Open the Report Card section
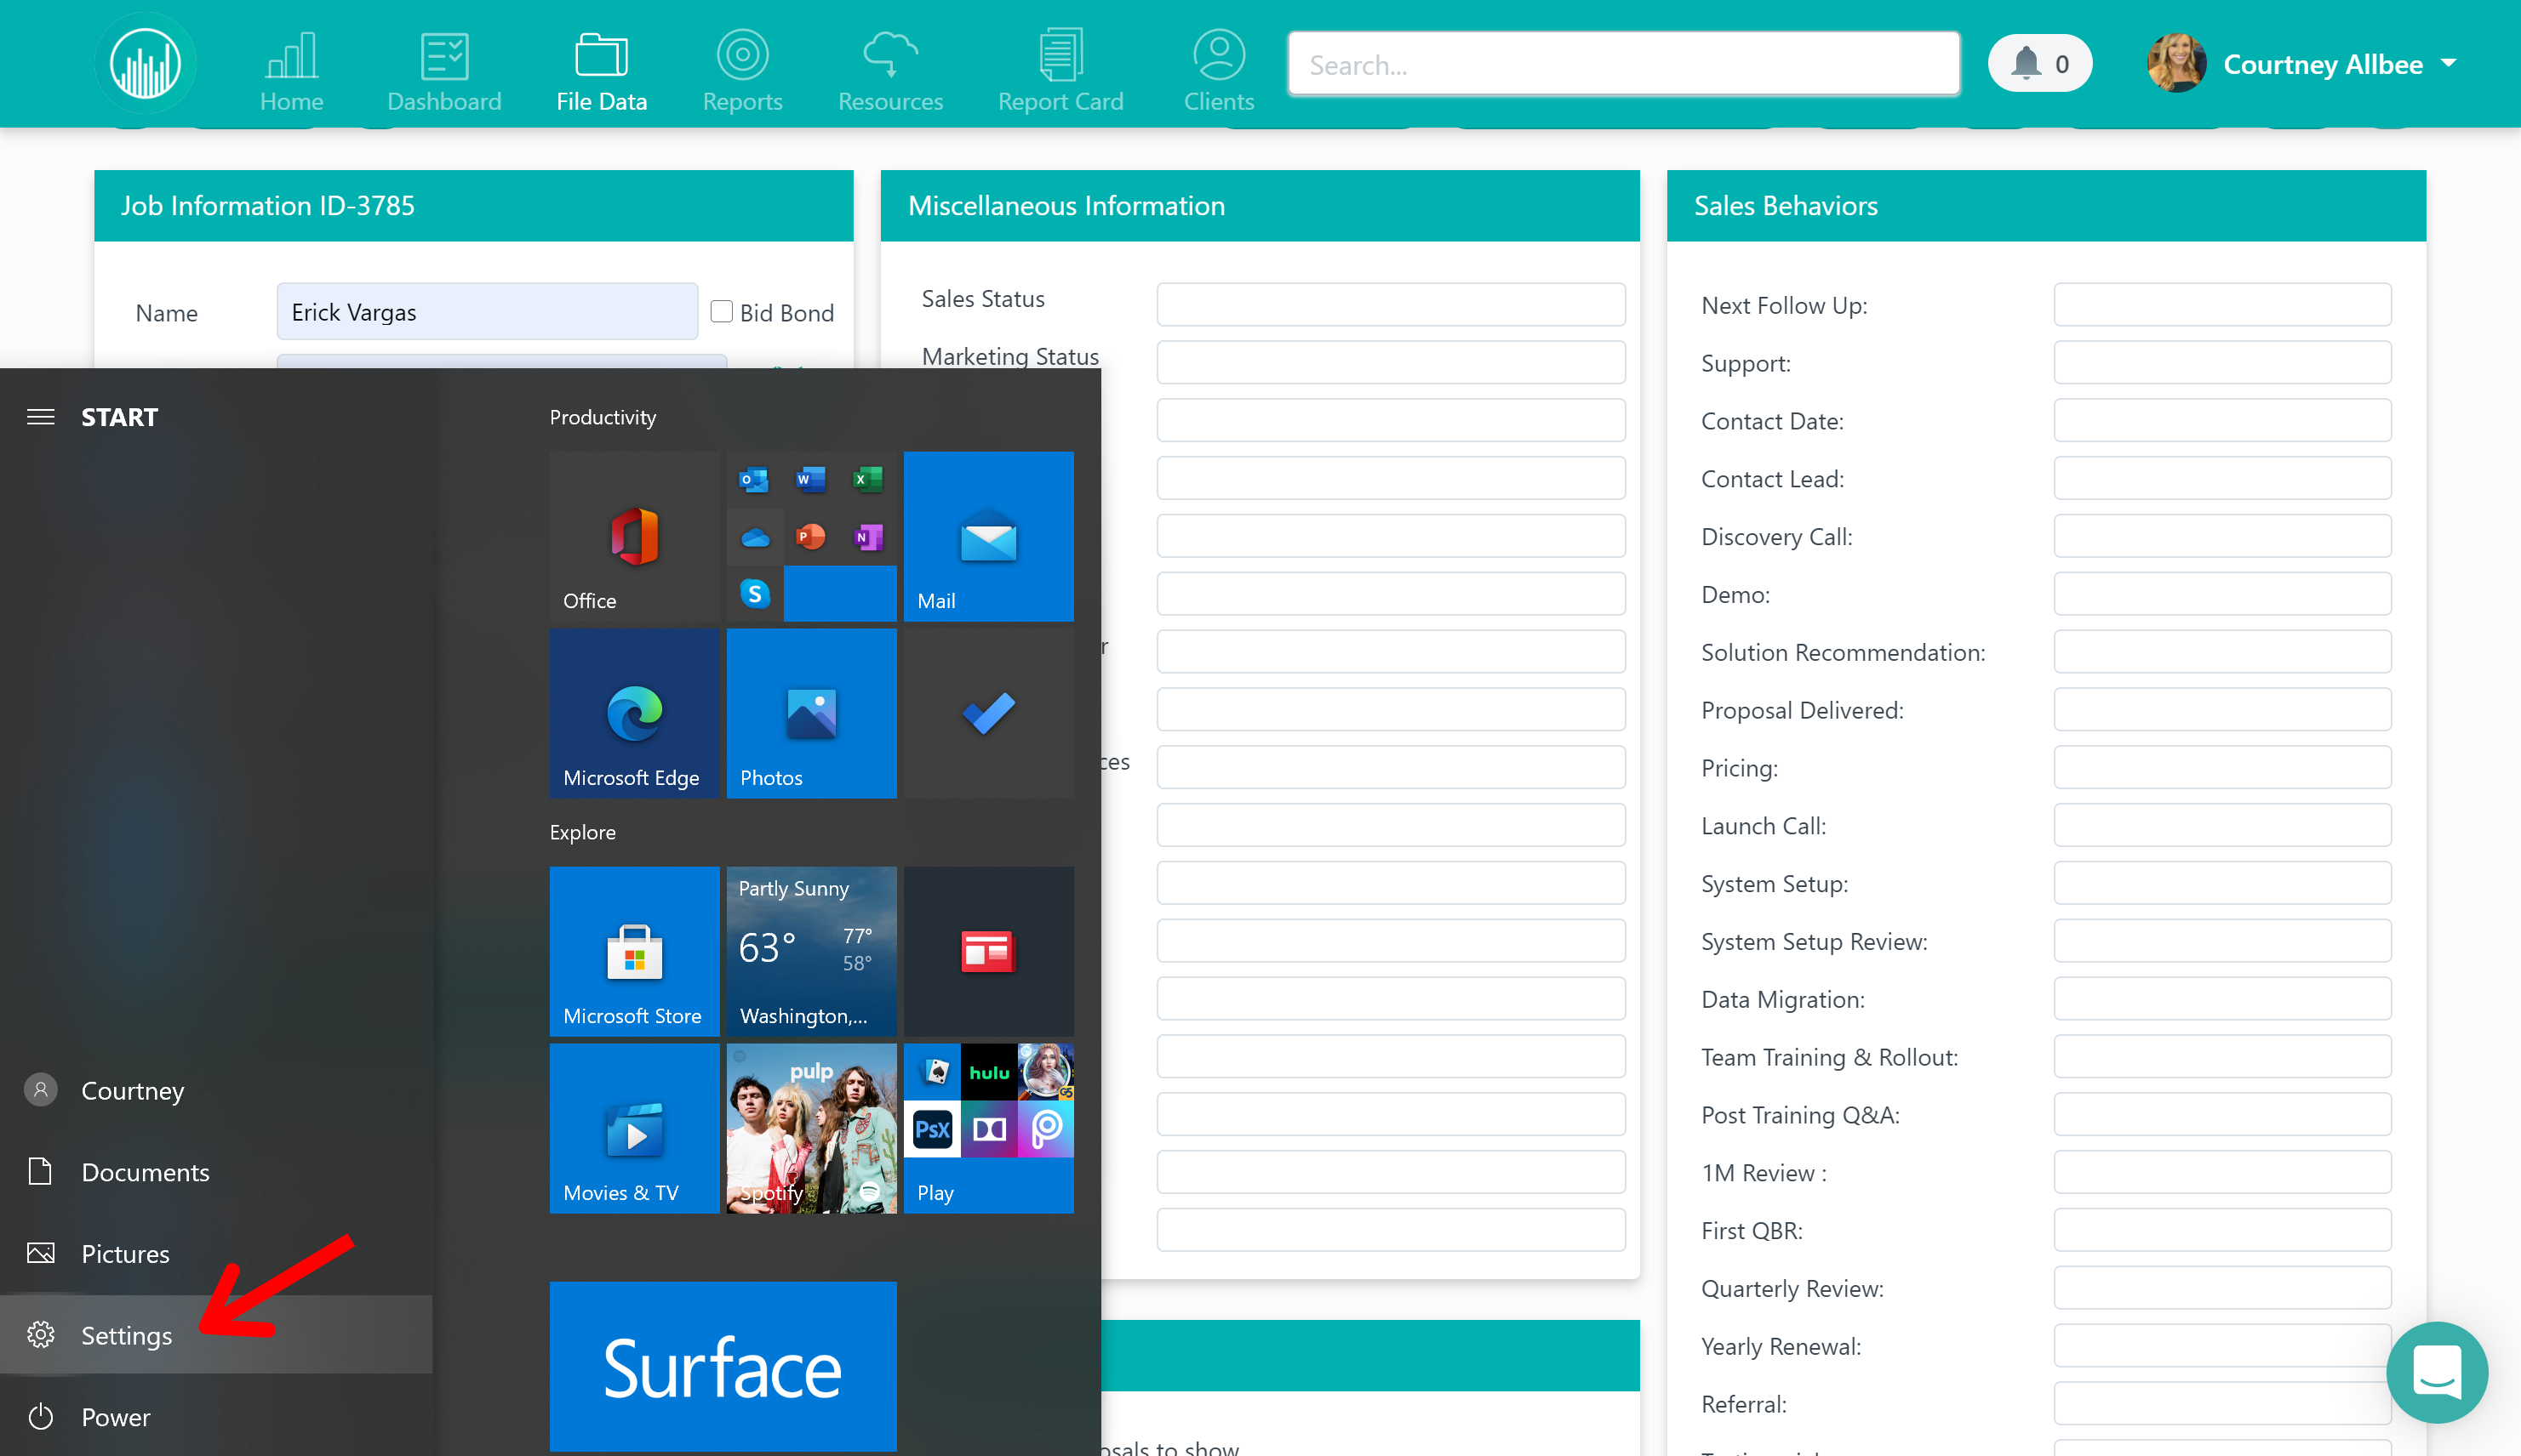Image resolution: width=2521 pixels, height=1456 pixels. [x=1060, y=72]
